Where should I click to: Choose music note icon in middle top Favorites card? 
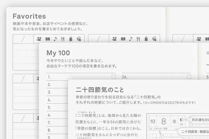(131, 39)
